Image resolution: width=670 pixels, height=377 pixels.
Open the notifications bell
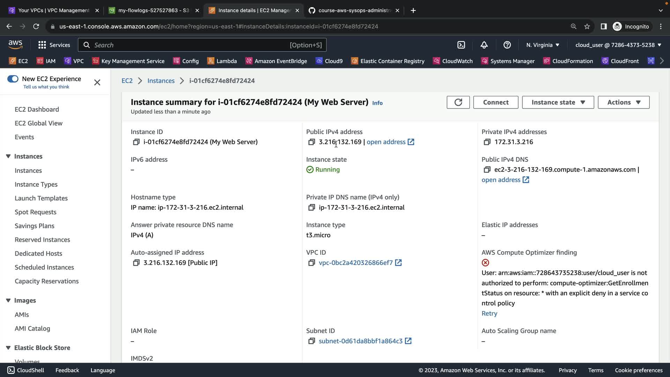(484, 45)
